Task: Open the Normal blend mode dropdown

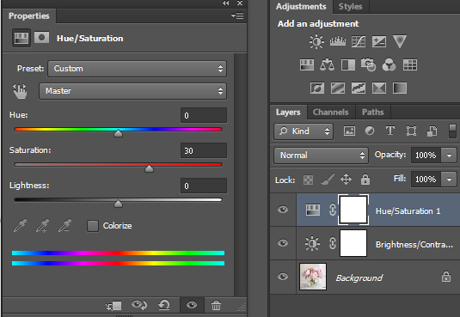Action: pyautogui.click(x=321, y=155)
